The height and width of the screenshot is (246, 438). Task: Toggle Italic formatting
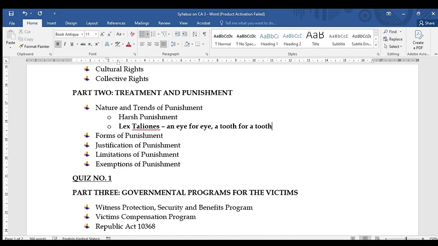point(65,44)
